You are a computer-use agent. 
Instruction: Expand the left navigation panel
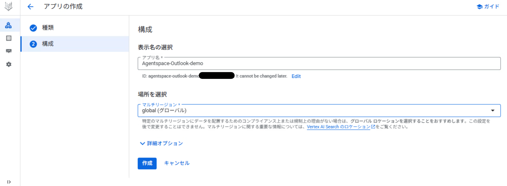9,182
